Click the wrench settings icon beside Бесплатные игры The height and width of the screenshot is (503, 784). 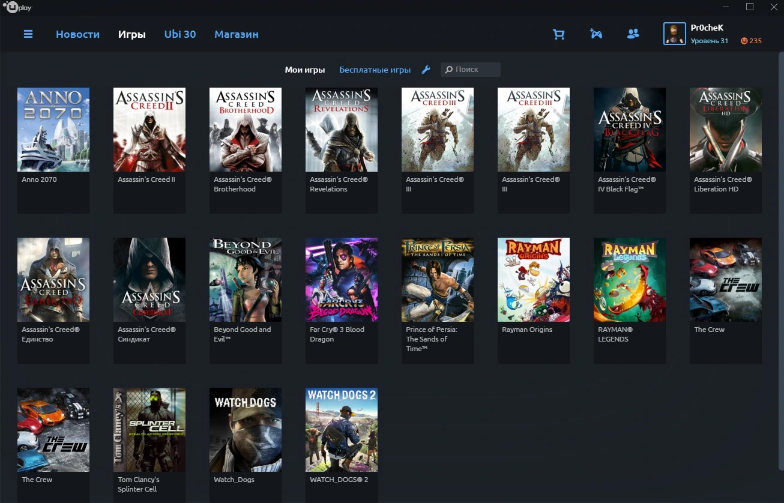pos(426,70)
